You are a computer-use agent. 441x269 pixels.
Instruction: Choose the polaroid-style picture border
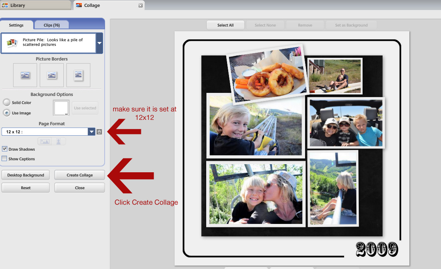[78, 75]
